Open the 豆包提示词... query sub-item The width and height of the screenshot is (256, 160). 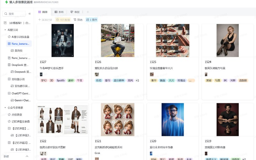click(x=20, y=86)
